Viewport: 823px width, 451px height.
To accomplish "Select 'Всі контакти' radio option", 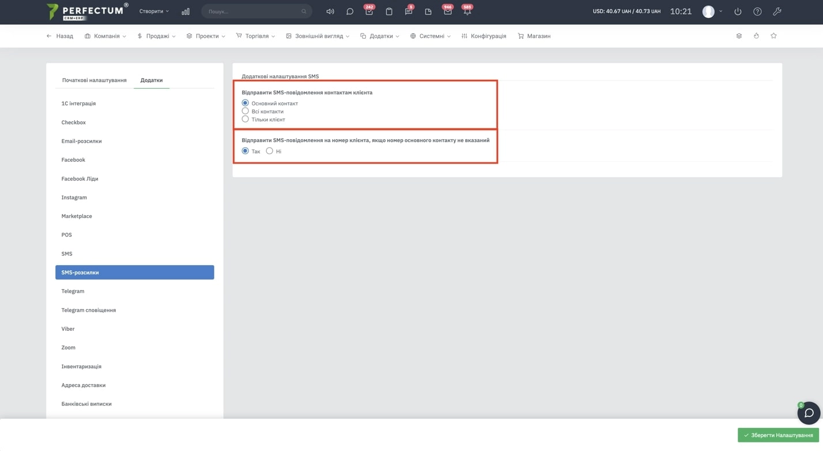I will coord(245,111).
